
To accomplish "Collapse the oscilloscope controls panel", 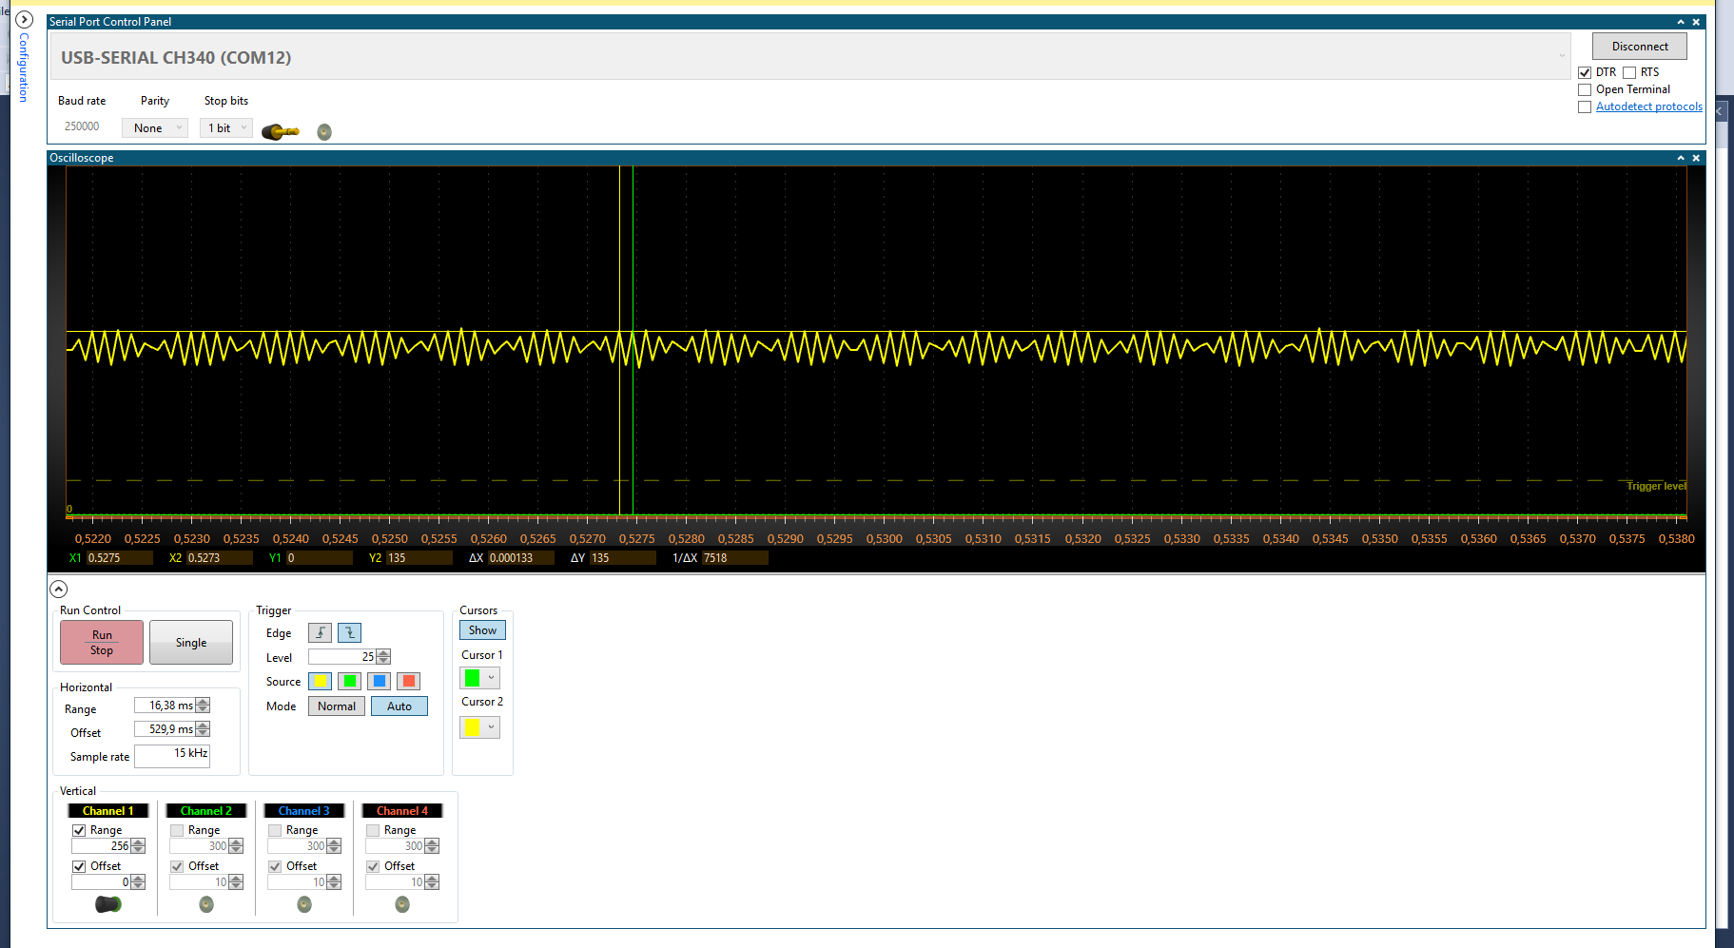I will tap(59, 589).
